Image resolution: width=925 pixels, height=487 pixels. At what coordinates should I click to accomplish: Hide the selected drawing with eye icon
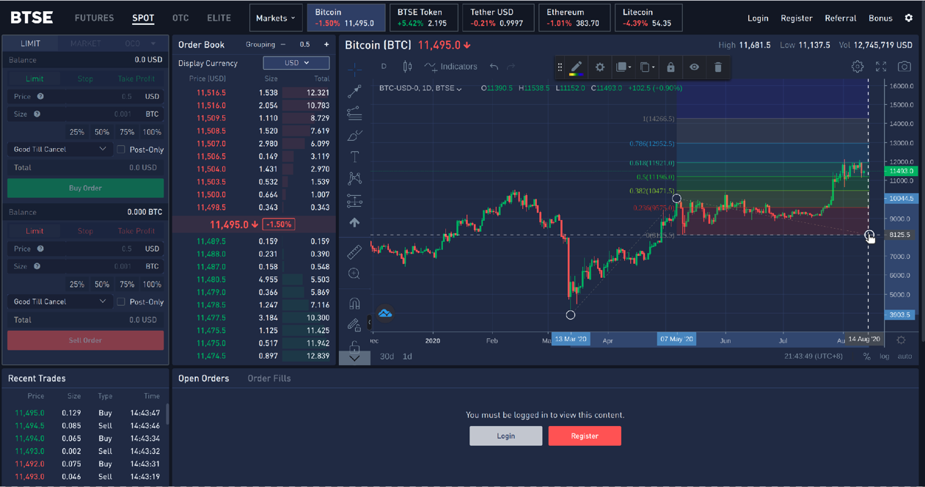coord(694,67)
